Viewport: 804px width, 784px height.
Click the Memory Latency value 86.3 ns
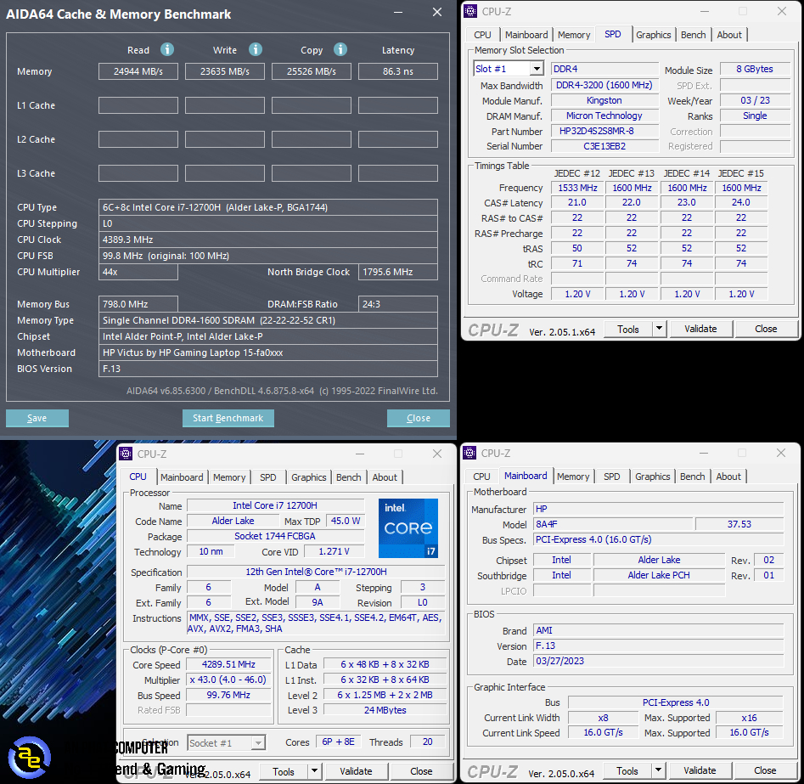point(398,71)
